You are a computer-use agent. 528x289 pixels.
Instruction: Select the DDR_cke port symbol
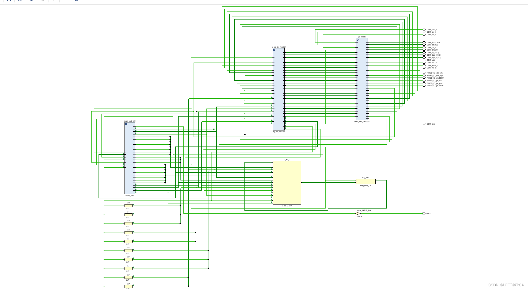(x=424, y=124)
